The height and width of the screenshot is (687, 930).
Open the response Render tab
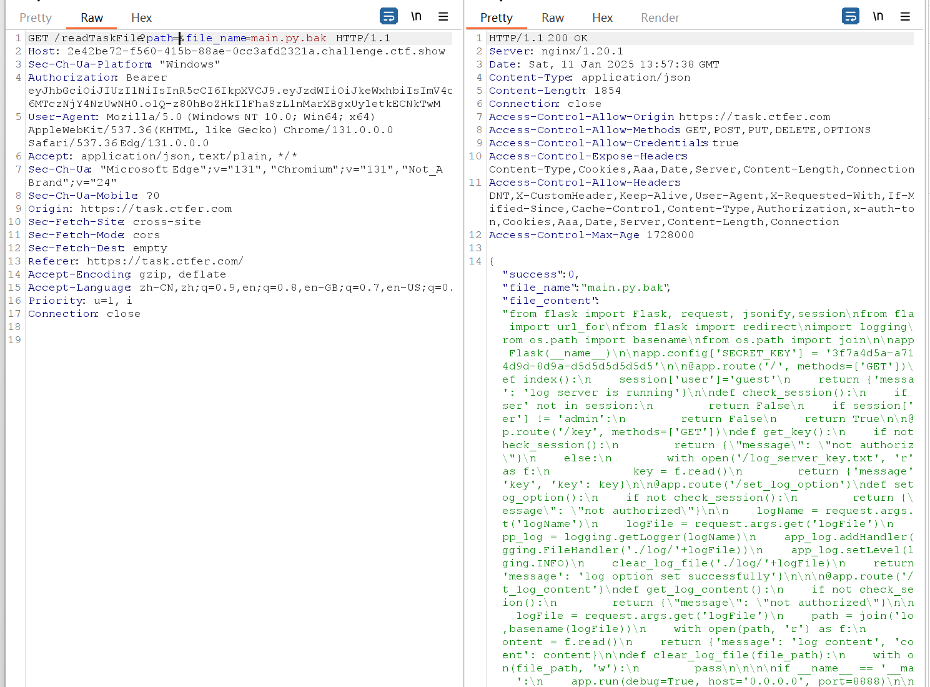tap(660, 18)
